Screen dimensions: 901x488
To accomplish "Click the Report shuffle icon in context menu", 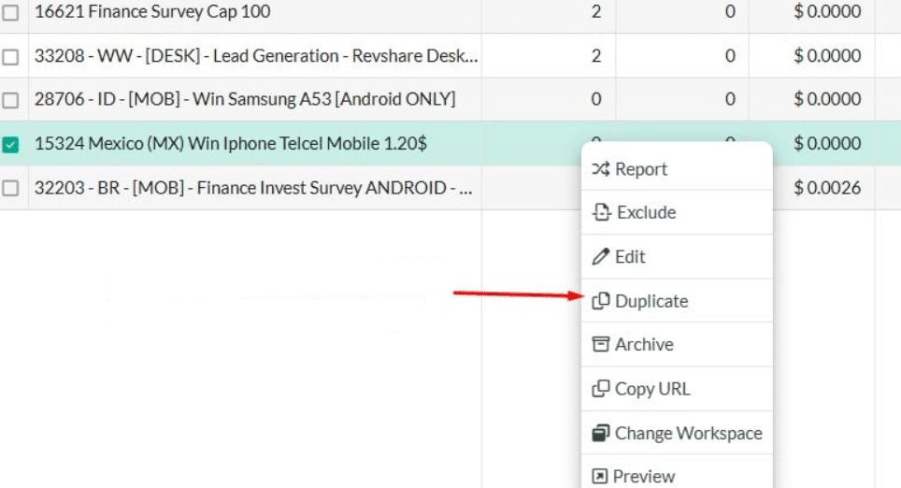I will pyautogui.click(x=601, y=169).
